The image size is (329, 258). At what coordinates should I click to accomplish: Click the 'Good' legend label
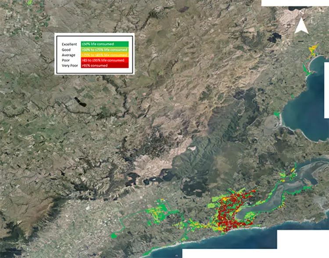66,50
